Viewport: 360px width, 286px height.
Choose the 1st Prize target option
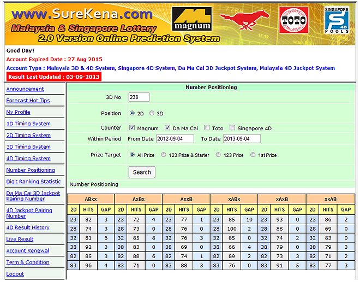(253, 155)
